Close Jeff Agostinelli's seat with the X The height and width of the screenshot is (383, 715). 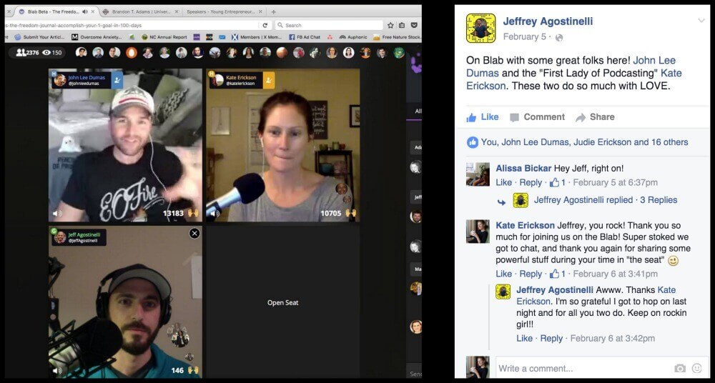point(194,234)
